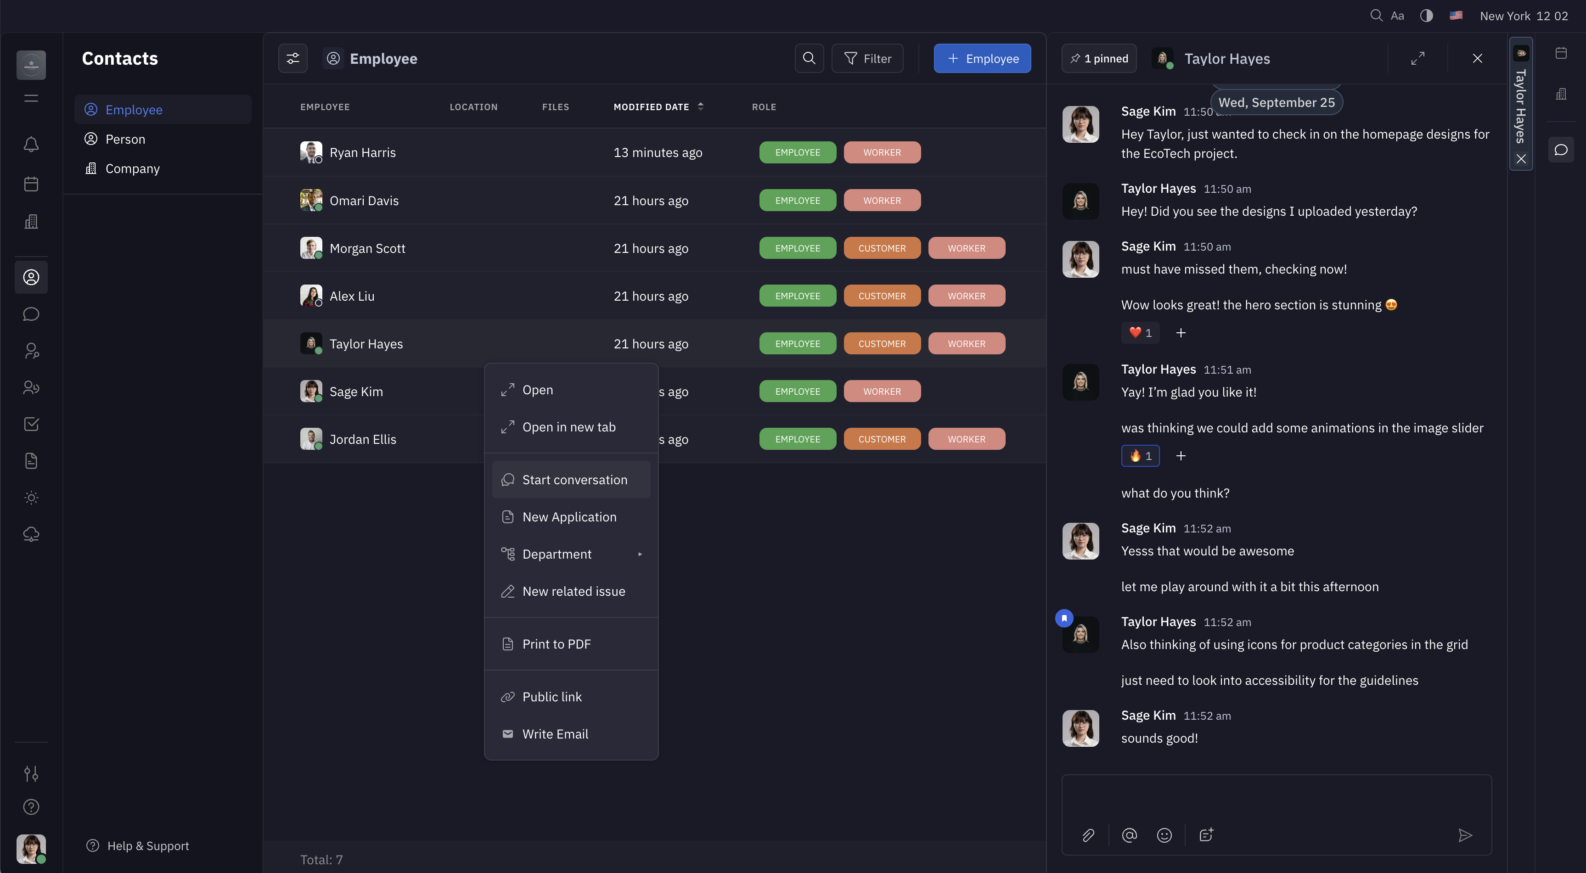Open notifications bell in left sidebar
Image resolution: width=1586 pixels, height=873 pixels.
point(31,144)
